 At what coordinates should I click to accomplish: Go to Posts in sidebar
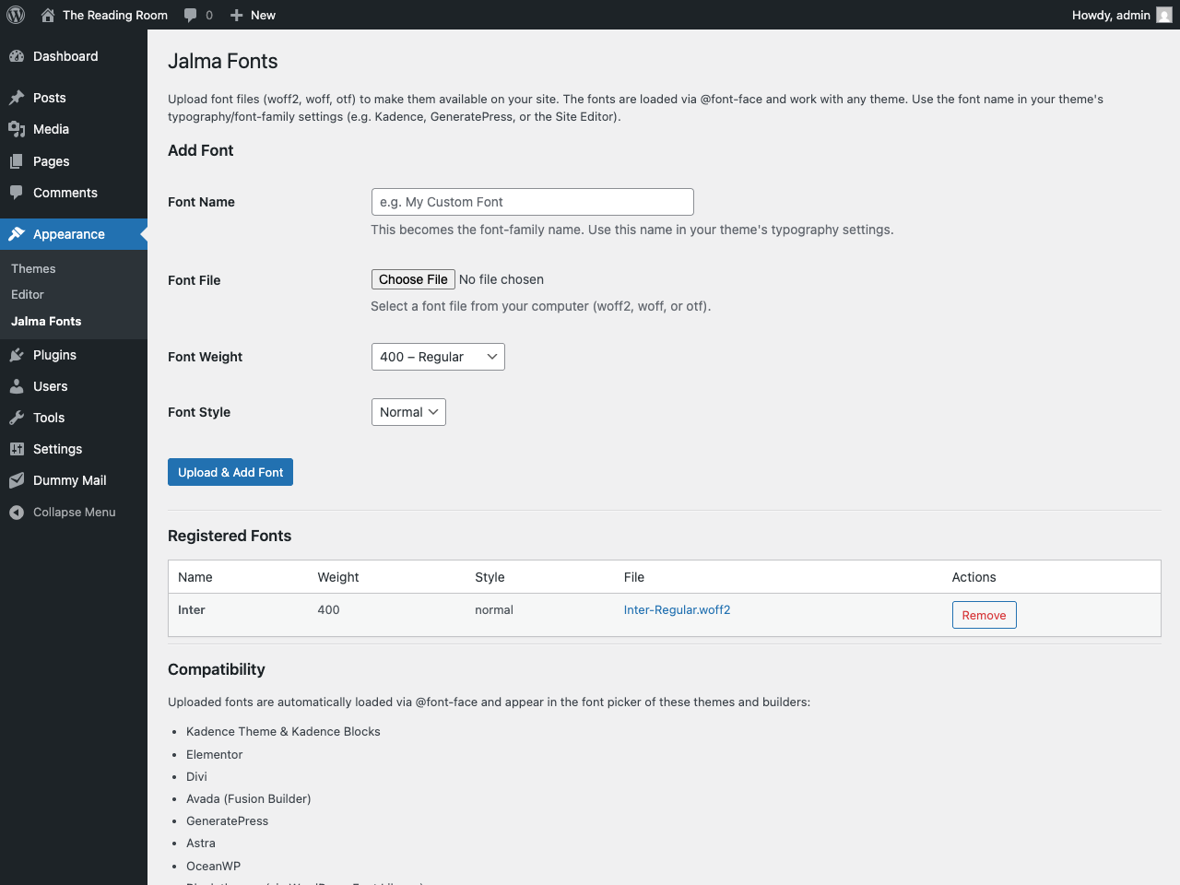point(50,98)
